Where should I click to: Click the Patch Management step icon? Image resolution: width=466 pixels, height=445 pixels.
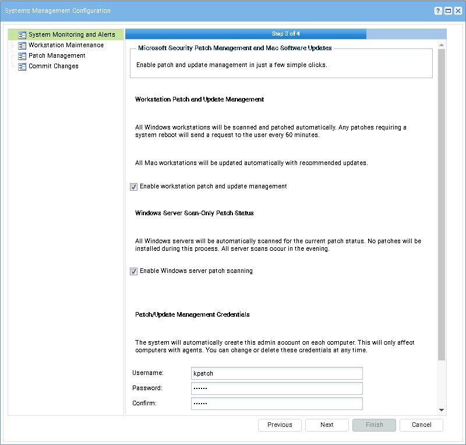point(22,56)
